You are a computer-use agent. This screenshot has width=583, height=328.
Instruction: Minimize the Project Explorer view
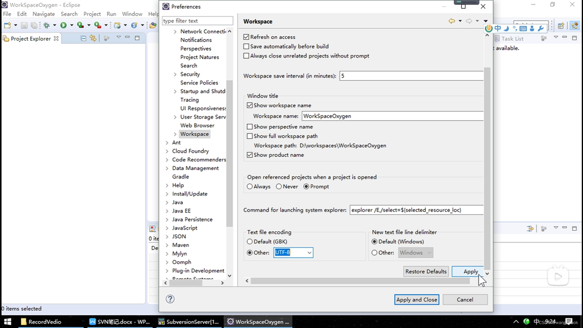(x=128, y=37)
